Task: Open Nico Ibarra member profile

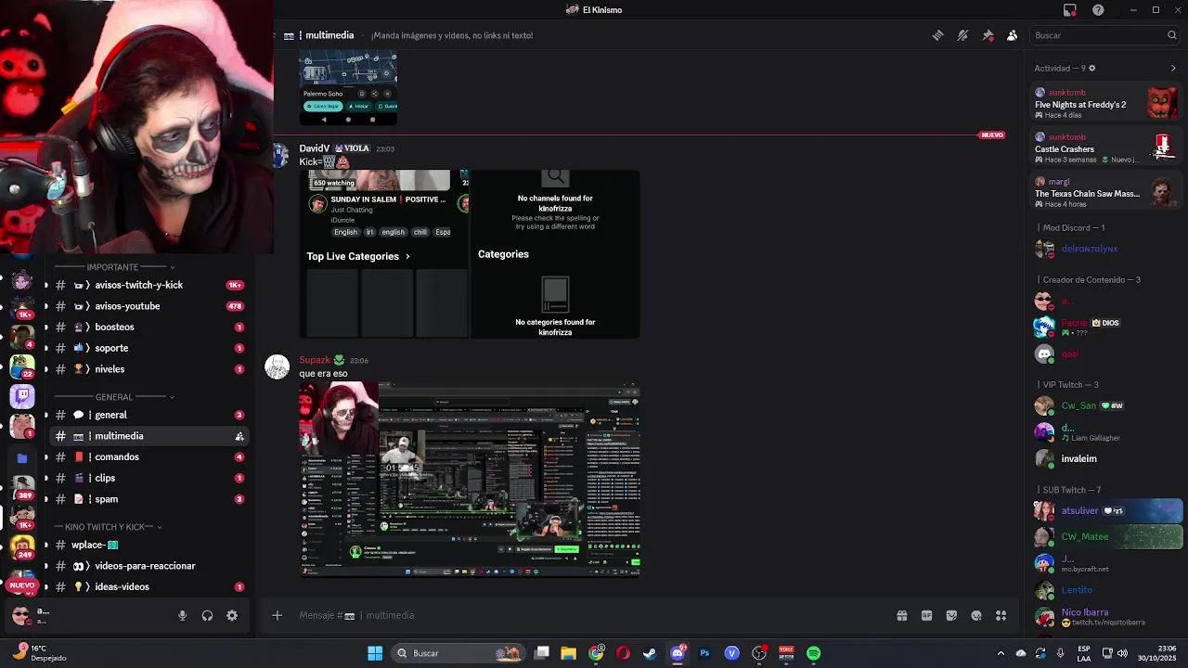Action: point(1107,616)
